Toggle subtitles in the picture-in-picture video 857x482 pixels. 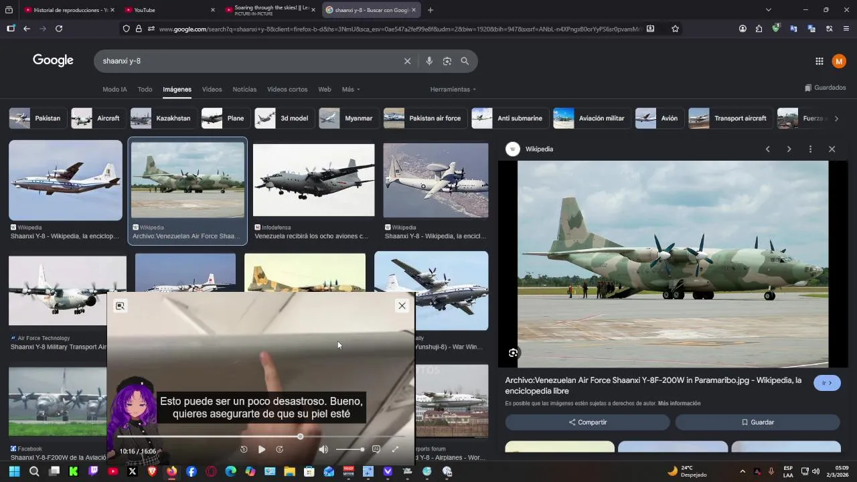point(376,449)
